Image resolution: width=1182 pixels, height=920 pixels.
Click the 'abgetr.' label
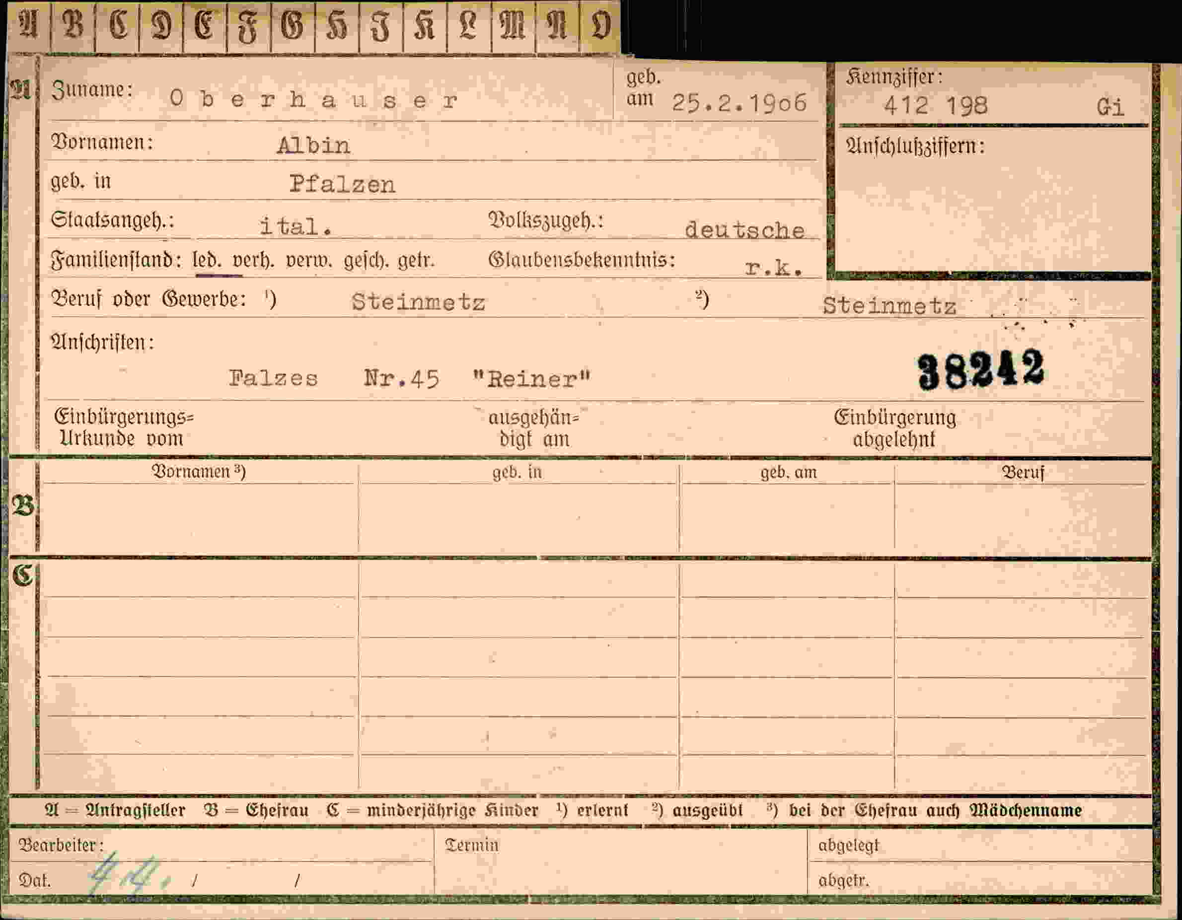(x=844, y=880)
